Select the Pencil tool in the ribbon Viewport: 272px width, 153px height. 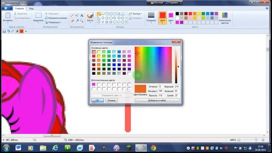point(73,15)
